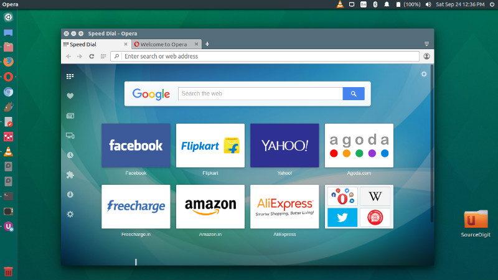
Task: Reload the current page
Action: click(x=92, y=56)
